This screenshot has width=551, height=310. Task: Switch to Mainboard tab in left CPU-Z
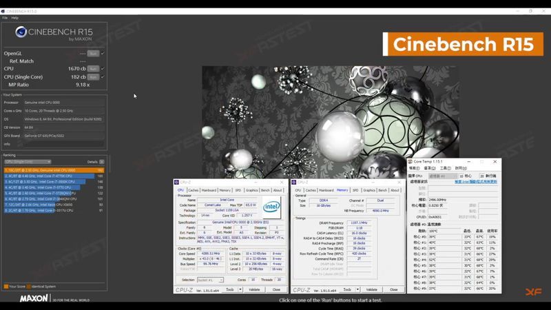(x=209, y=190)
